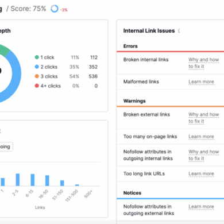This screenshot has height=224, width=224.
Task: Click the orange 3 clicks legend dot
Action: (x=37, y=76)
